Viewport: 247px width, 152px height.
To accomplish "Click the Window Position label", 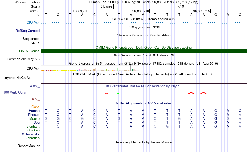I will click(x=27, y=2).
